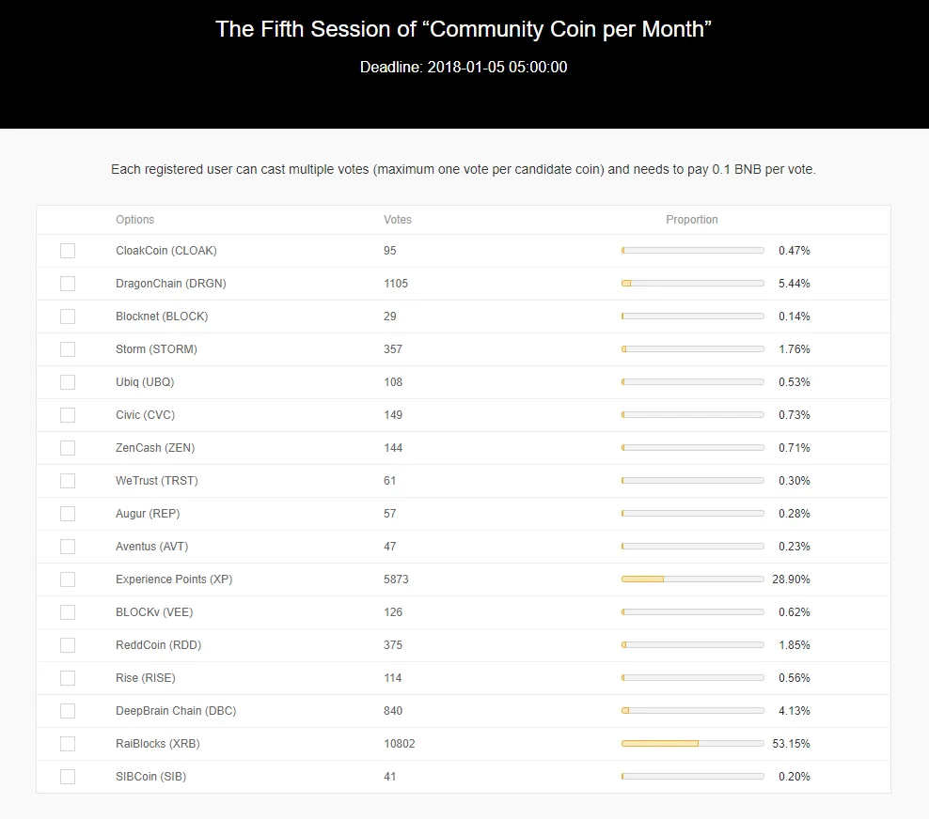
Task: Check the CloakCoin (CLOAK) checkbox
Action: pos(68,251)
